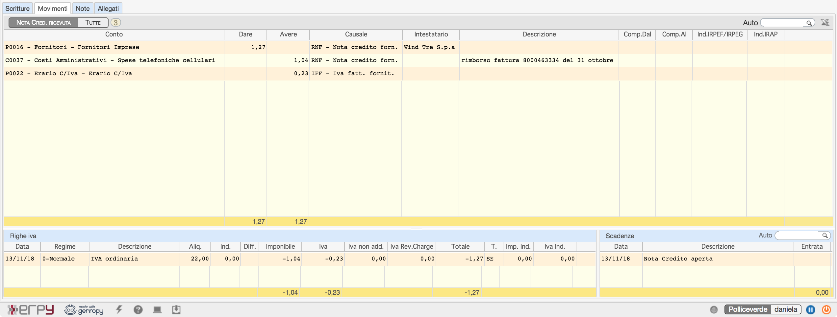Click the Imponibile column header
This screenshot has width=837, height=317.
click(x=280, y=247)
